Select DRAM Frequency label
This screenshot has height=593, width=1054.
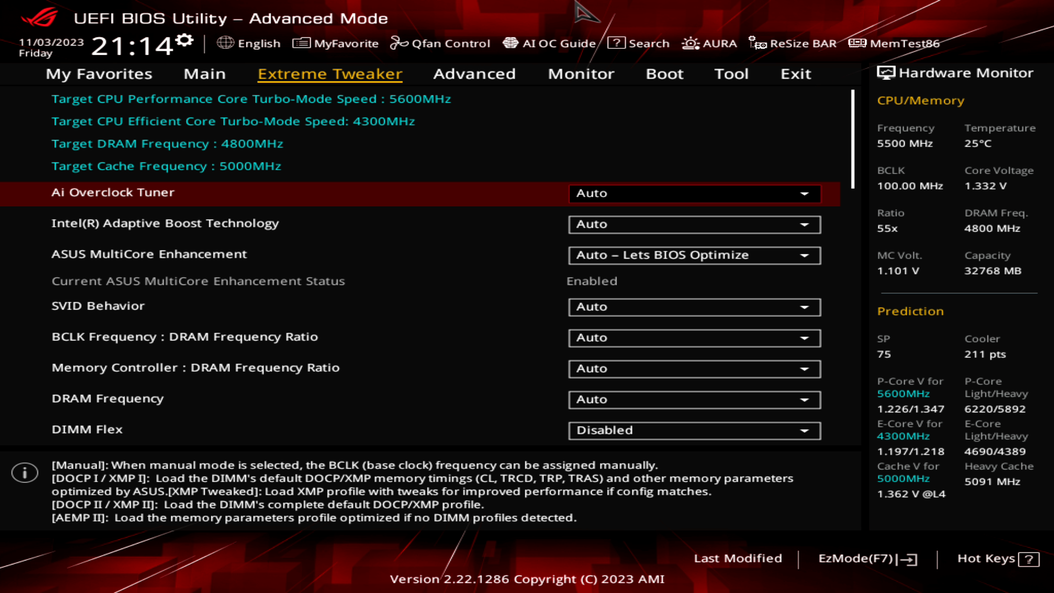108,399
